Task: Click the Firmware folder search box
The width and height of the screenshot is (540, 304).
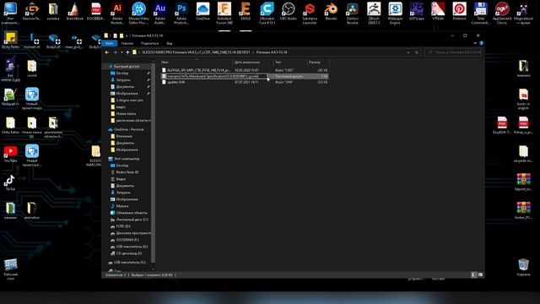Action: pos(454,52)
